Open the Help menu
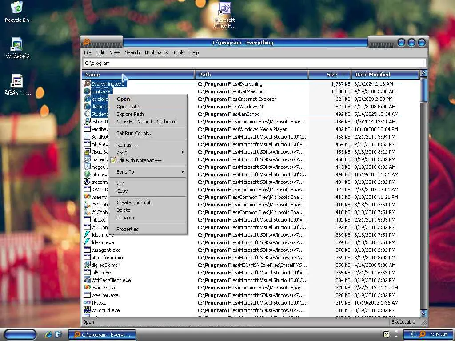The width and height of the screenshot is (455, 341). (194, 52)
